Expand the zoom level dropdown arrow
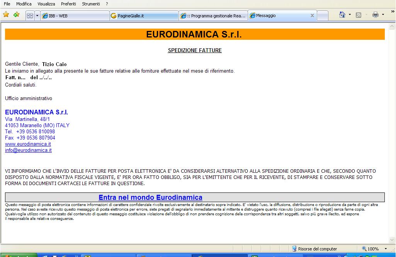 coord(386,248)
